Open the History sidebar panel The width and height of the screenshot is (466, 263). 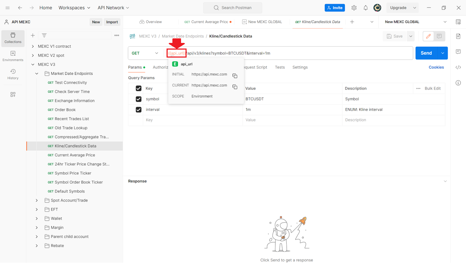[13, 75]
